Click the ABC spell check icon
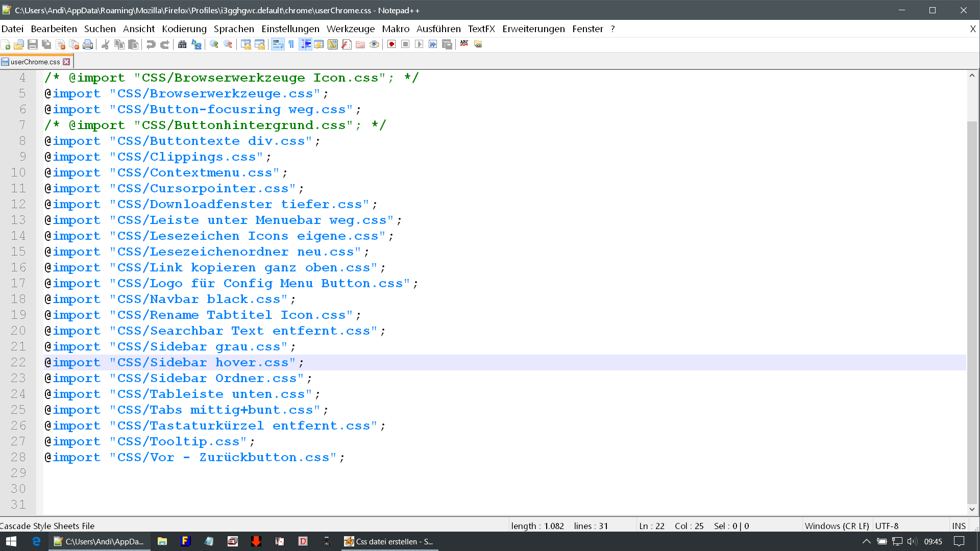 click(464, 44)
